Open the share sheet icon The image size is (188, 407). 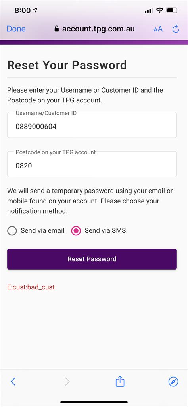tap(120, 381)
